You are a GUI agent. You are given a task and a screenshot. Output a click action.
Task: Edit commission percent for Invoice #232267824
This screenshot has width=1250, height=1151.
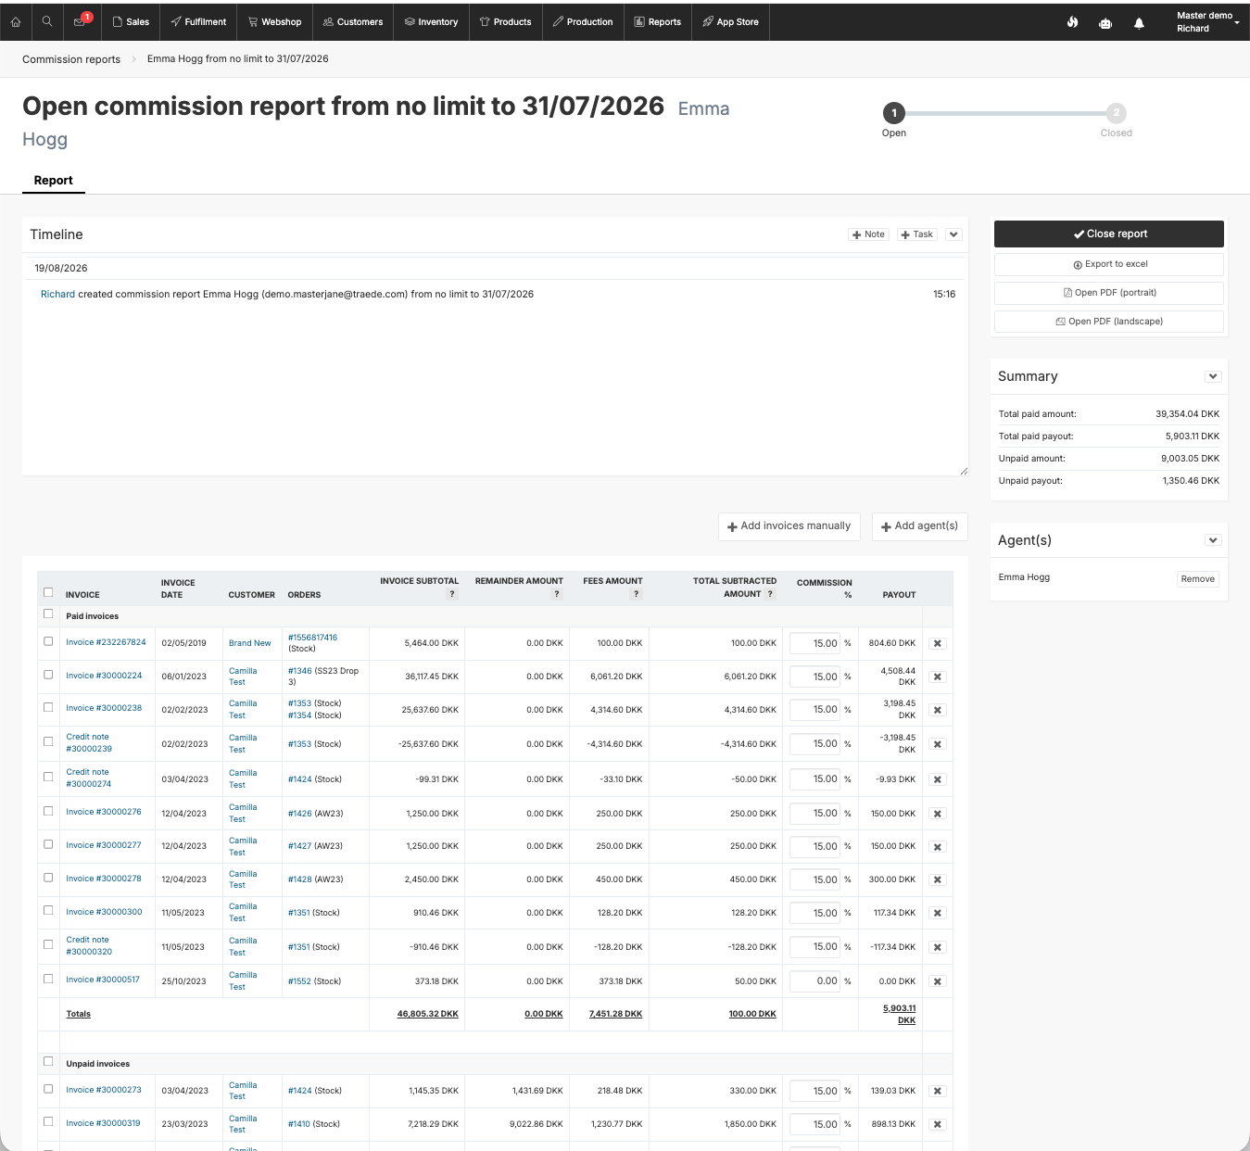[x=814, y=643]
